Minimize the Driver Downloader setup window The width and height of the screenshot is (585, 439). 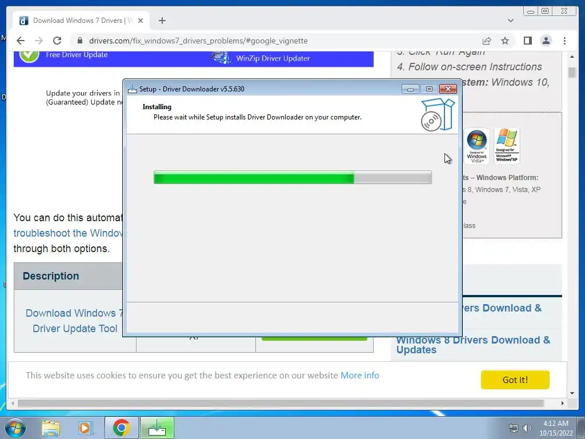pyautogui.click(x=410, y=89)
